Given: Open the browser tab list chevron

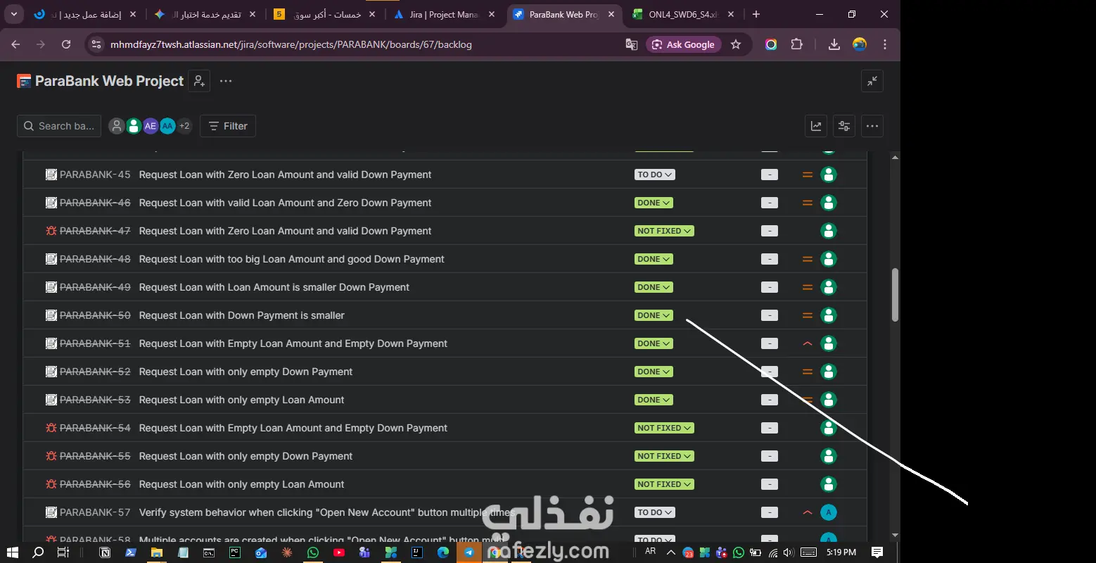Looking at the screenshot, I should point(14,14).
